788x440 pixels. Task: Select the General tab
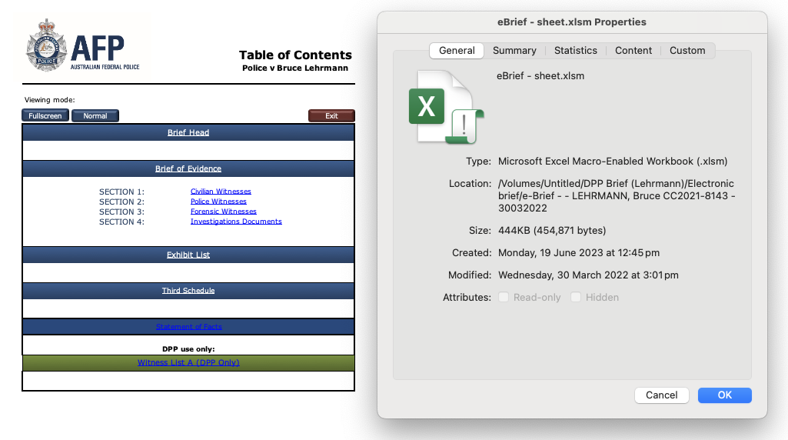457,50
